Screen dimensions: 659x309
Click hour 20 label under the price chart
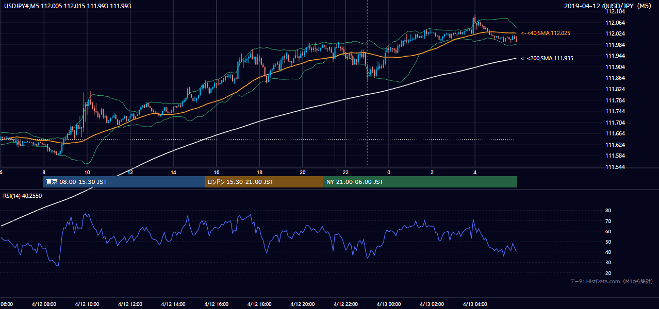(x=303, y=172)
